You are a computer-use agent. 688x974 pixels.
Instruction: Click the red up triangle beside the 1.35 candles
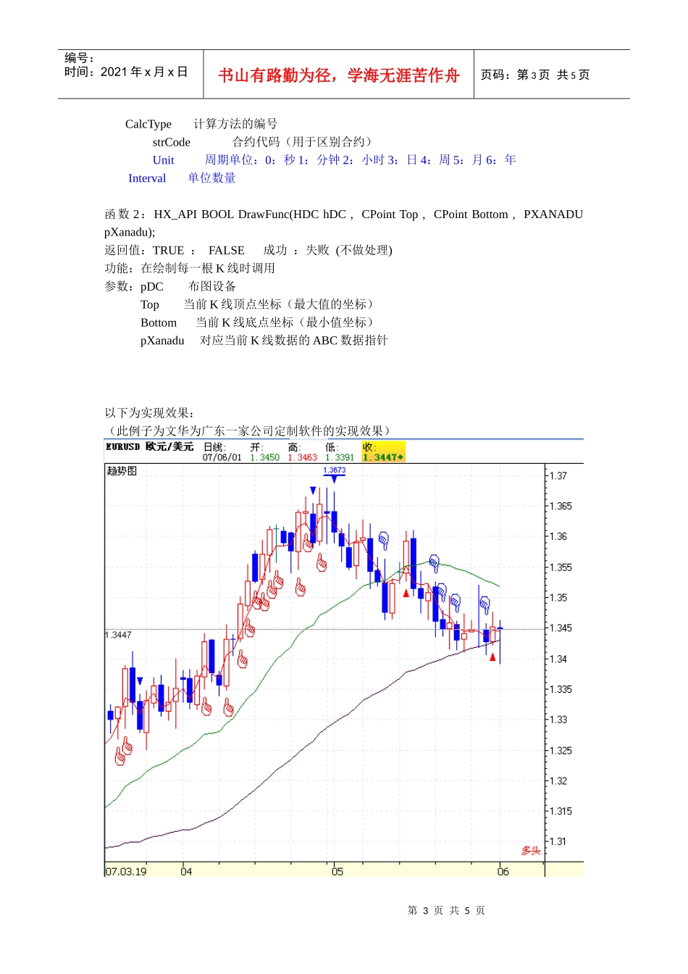point(406,593)
